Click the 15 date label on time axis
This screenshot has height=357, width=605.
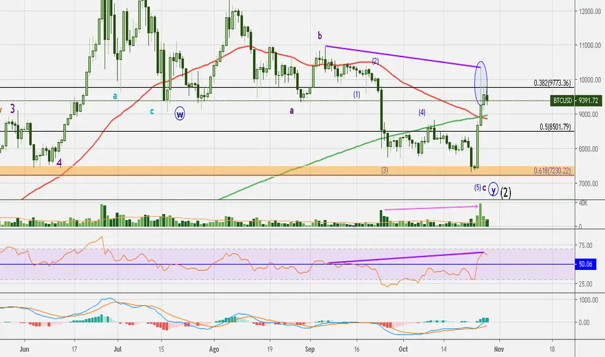tap(161, 349)
